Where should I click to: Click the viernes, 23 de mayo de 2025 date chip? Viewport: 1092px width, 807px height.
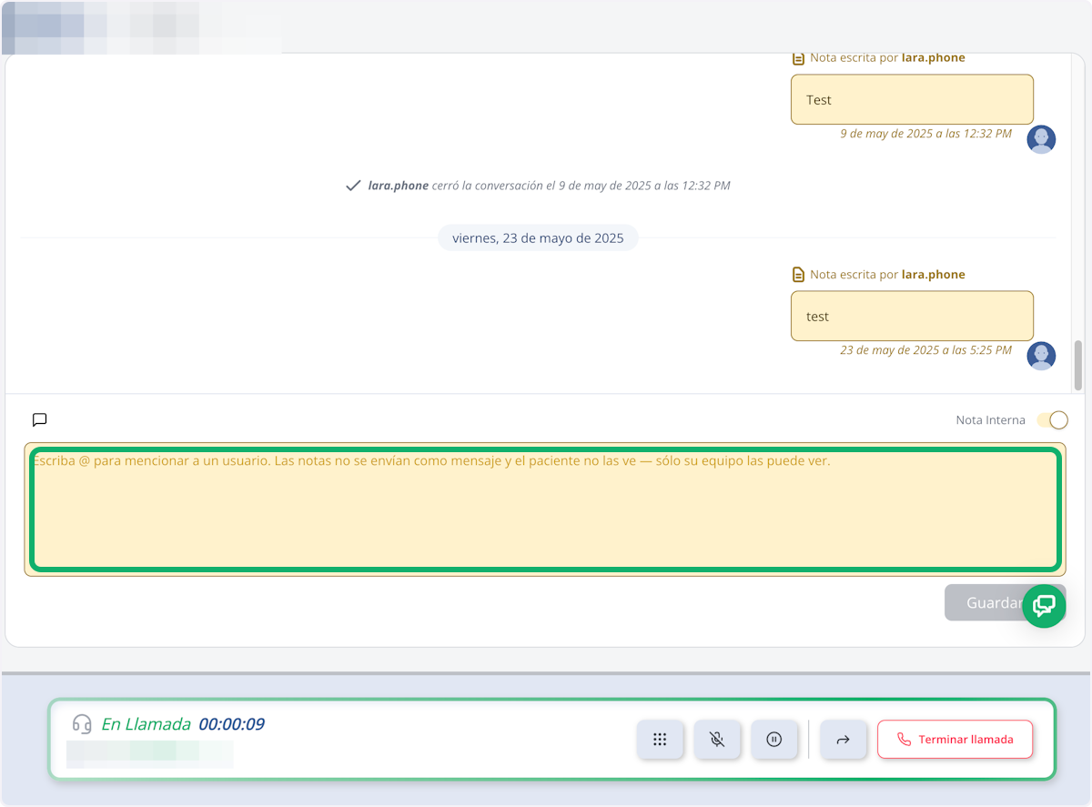pyautogui.click(x=538, y=238)
